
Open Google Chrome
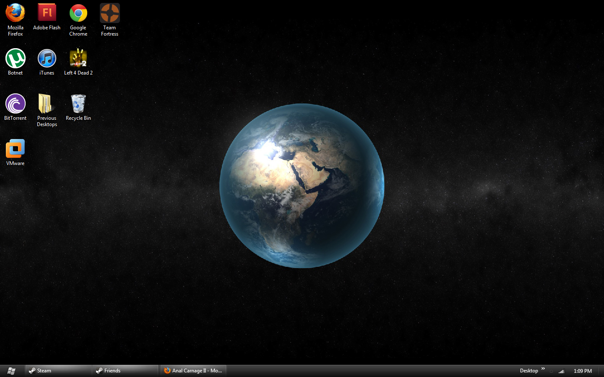click(x=78, y=13)
